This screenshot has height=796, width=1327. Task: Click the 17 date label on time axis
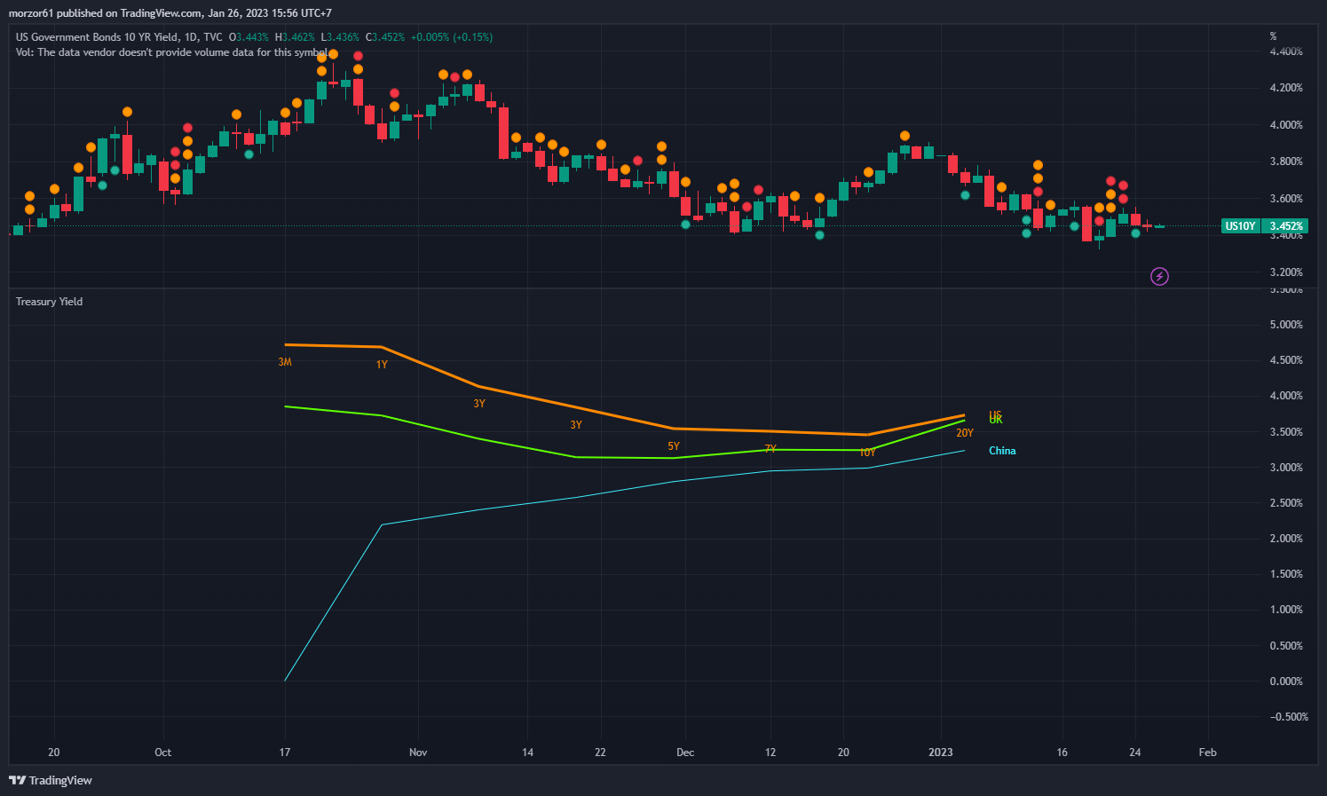tap(285, 753)
